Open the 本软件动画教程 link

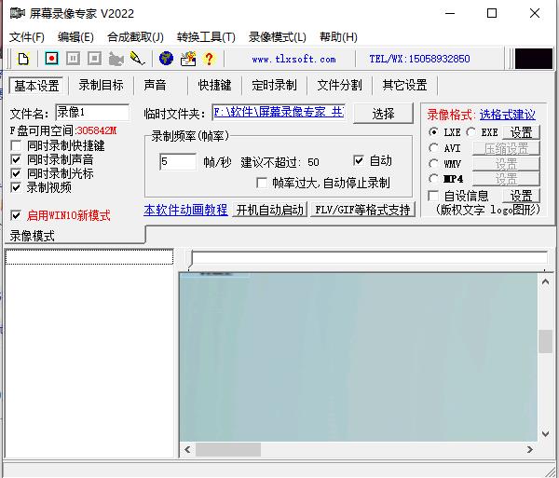point(185,210)
